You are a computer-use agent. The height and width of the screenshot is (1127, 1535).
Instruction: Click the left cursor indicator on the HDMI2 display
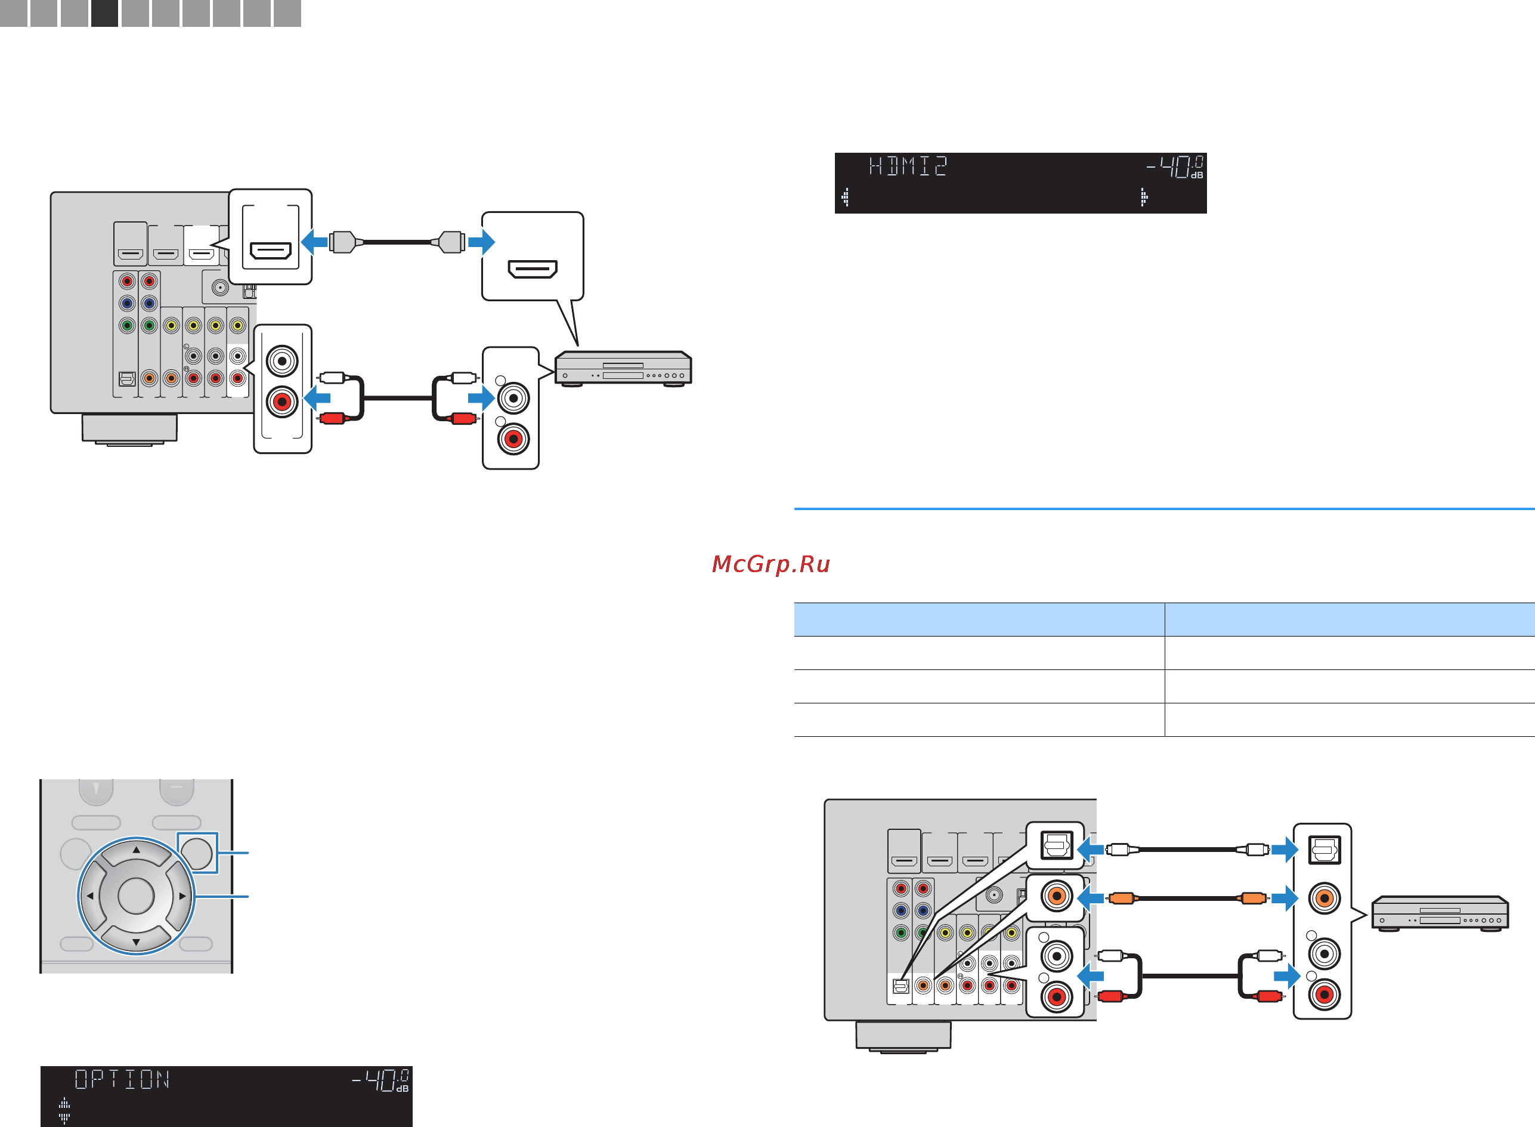pyautogui.click(x=846, y=197)
